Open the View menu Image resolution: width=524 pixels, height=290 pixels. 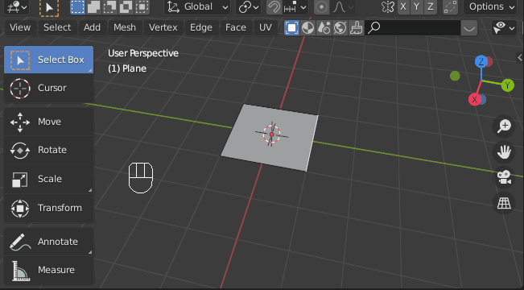[20, 27]
